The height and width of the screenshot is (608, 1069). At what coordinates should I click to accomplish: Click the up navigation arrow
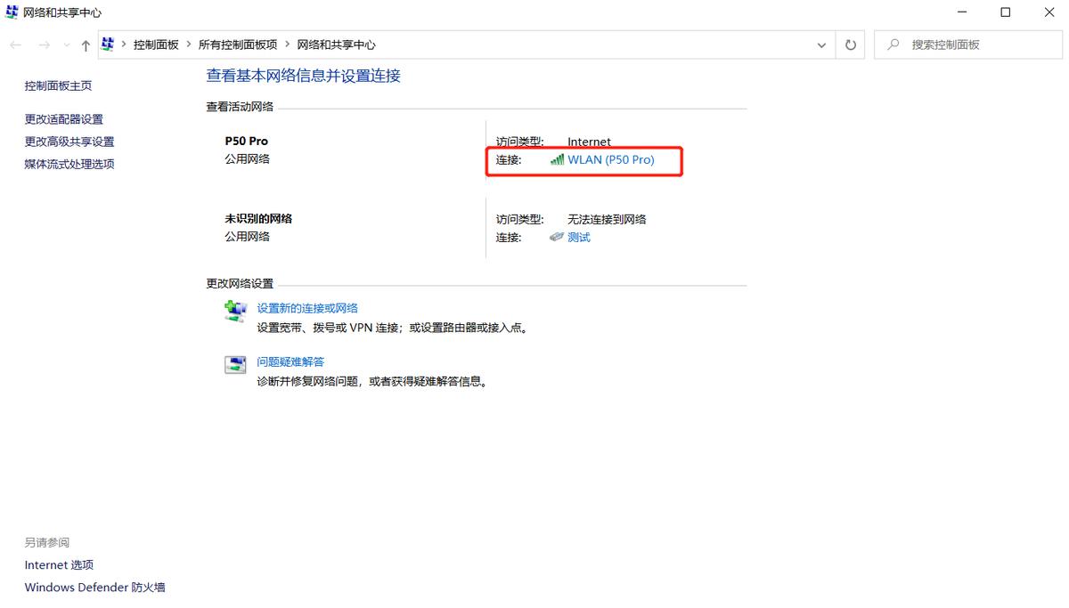[x=86, y=44]
